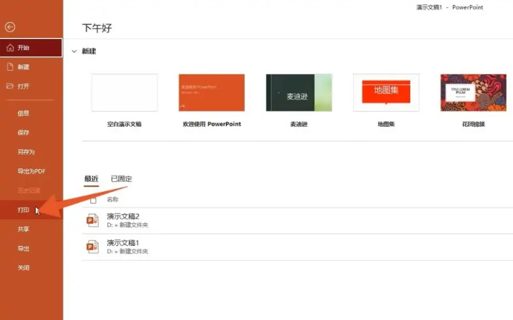Select 开始 in the sidebar
The height and width of the screenshot is (320, 513).
point(31,48)
